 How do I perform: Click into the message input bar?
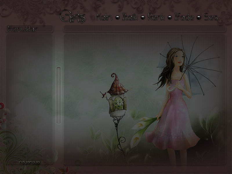[144, 29]
